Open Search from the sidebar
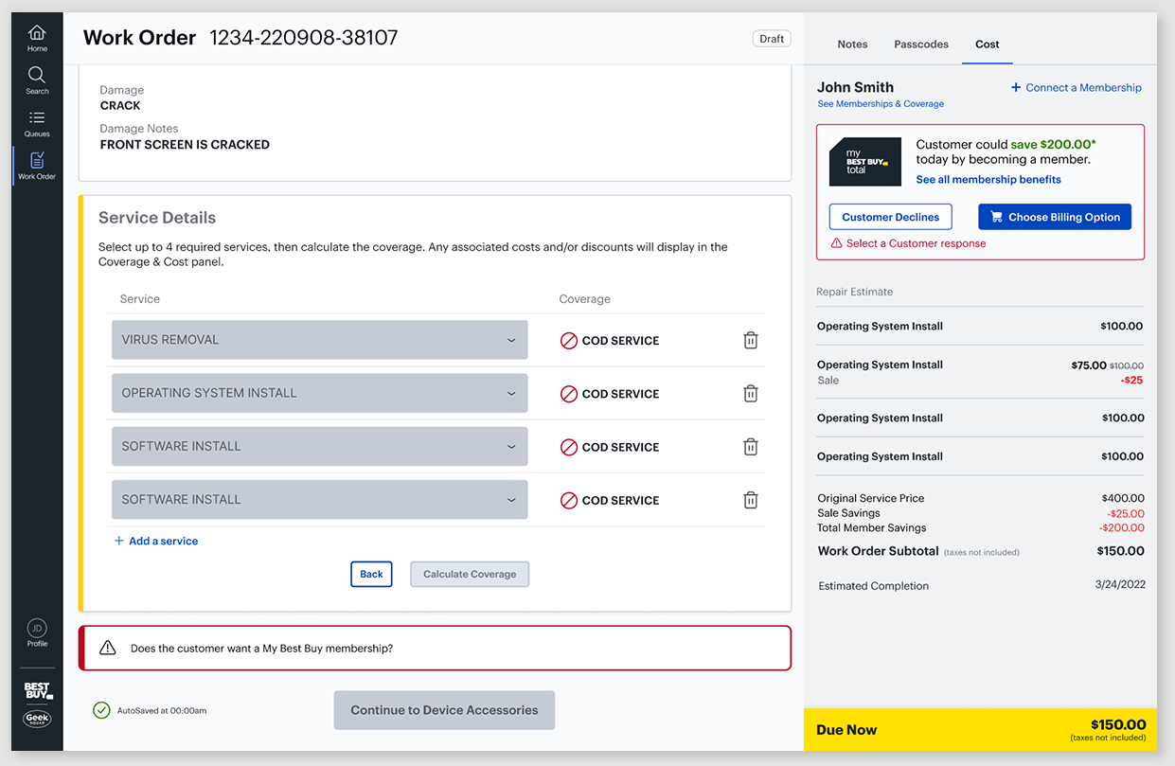Screen dimensions: 1175x766 pyautogui.click(x=37, y=80)
